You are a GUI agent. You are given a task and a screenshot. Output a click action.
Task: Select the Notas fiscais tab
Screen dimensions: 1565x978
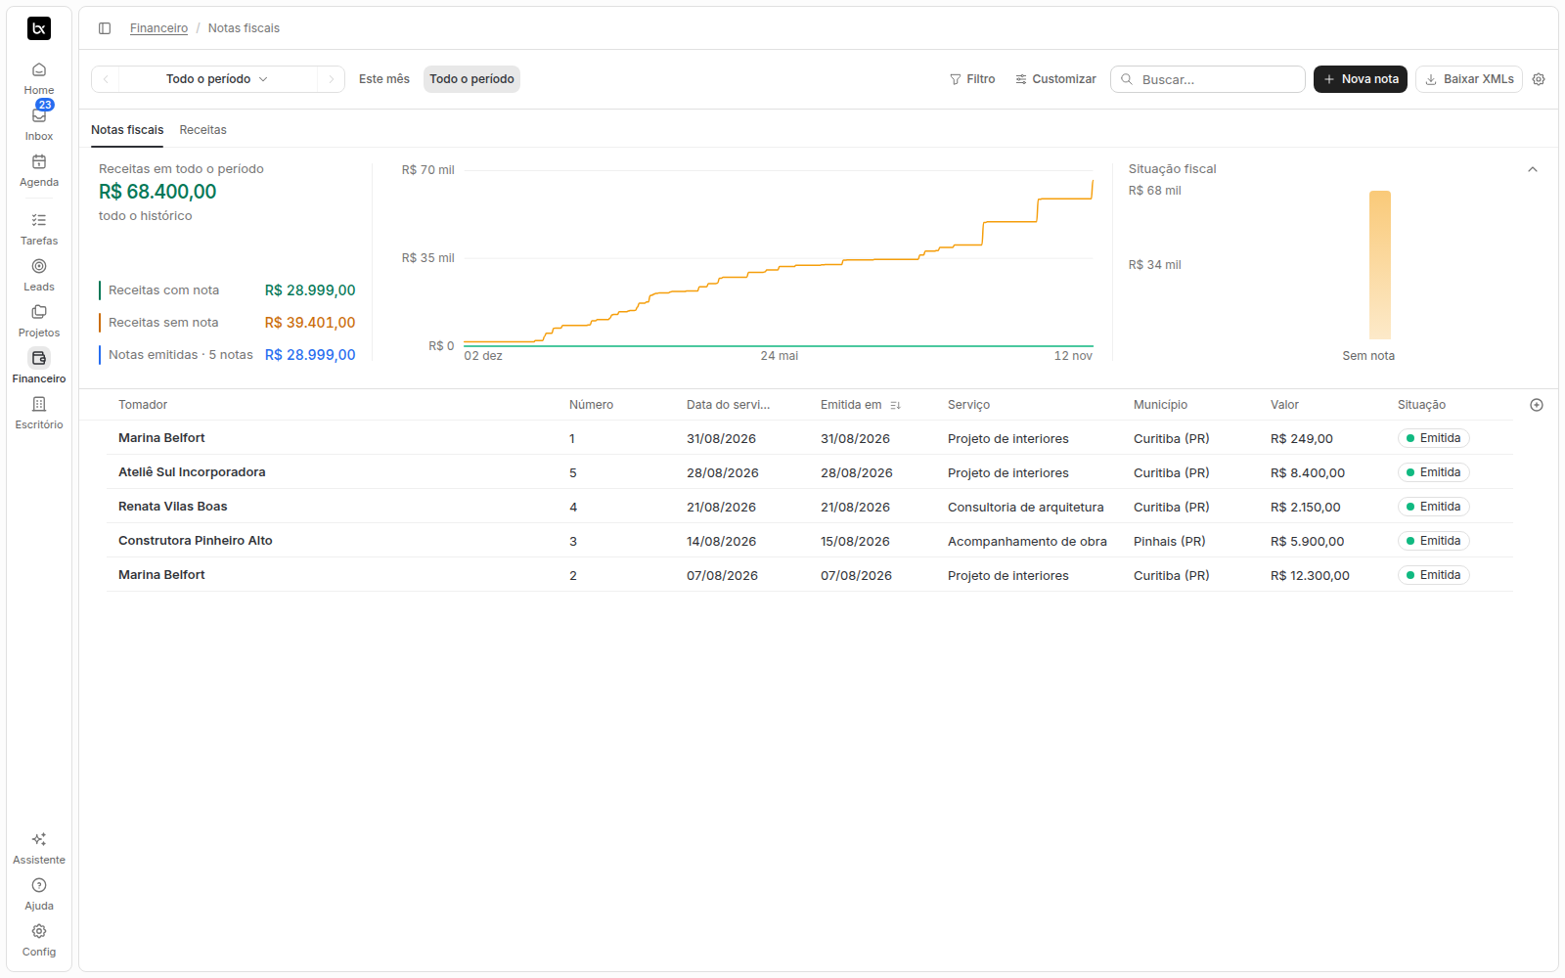[x=127, y=130]
